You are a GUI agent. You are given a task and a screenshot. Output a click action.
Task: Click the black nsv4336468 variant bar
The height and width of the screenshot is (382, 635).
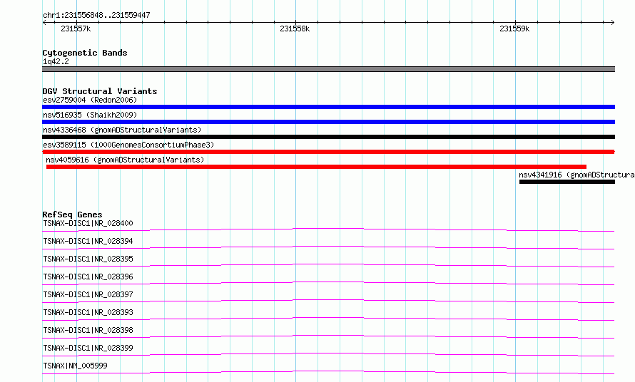[x=328, y=137]
